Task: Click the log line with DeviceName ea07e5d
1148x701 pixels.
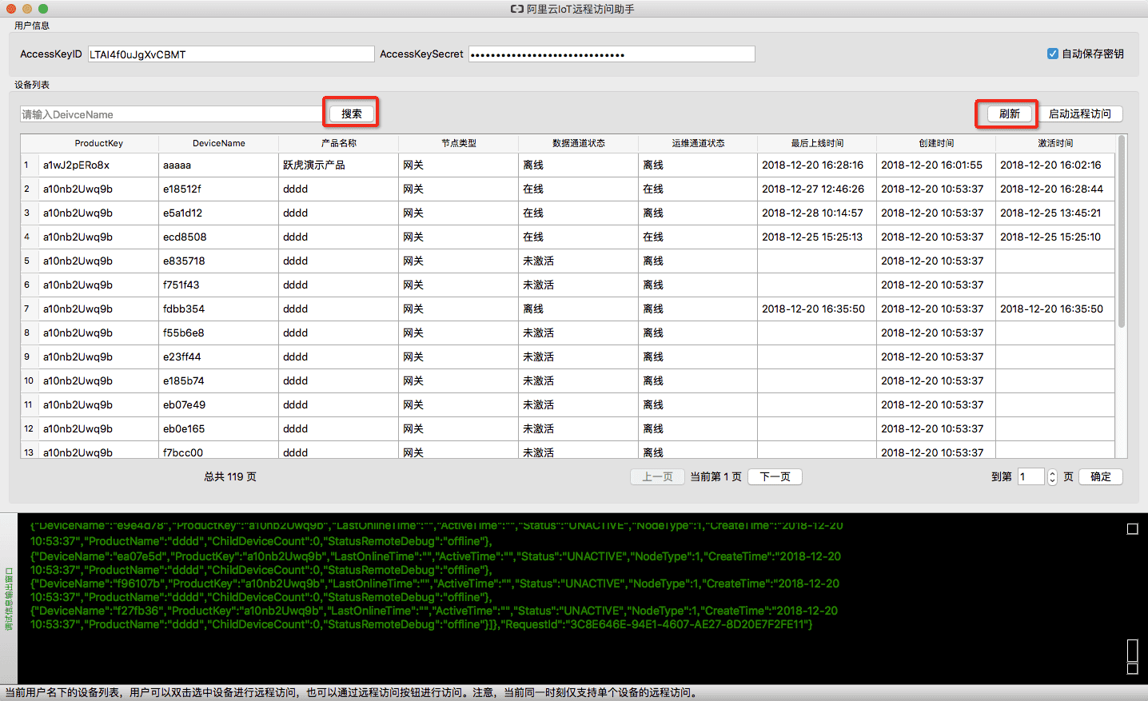Action: tap(436, 563)
